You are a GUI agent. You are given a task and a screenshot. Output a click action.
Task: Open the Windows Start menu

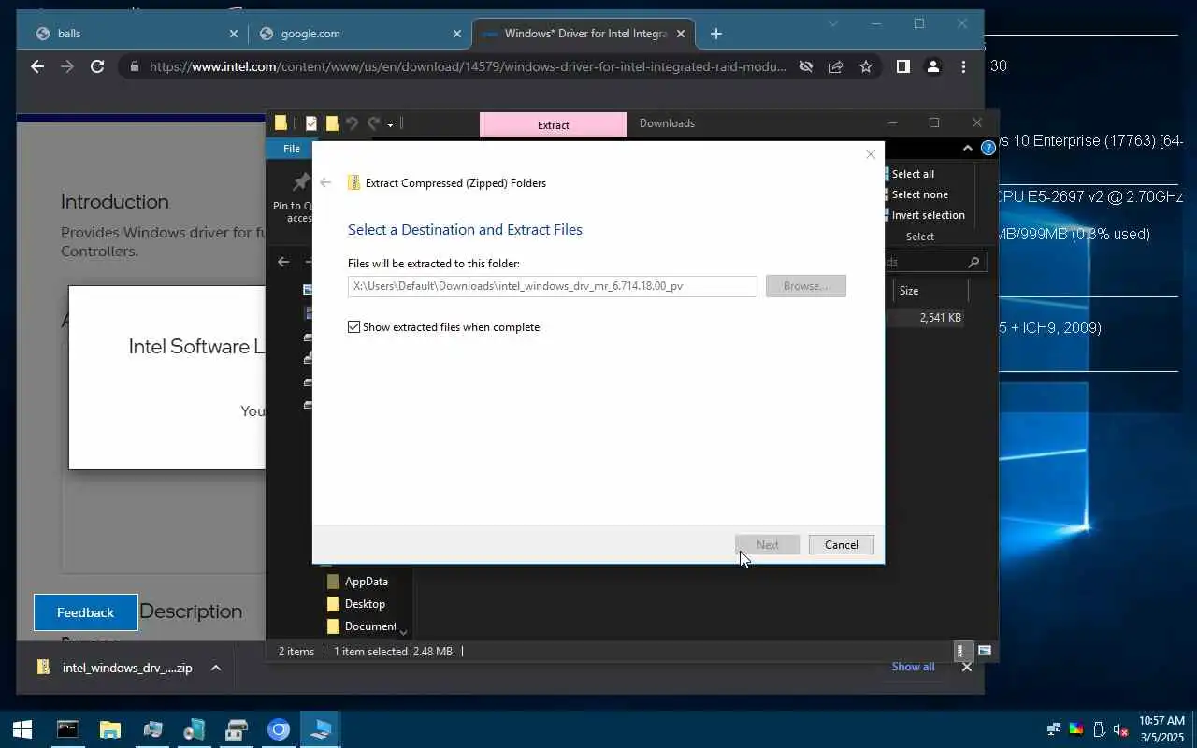coord(22,729)
